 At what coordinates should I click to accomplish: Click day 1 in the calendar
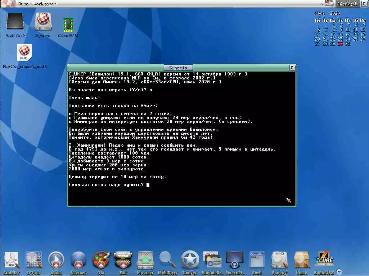pyautogui.click(x=334, y=25)
